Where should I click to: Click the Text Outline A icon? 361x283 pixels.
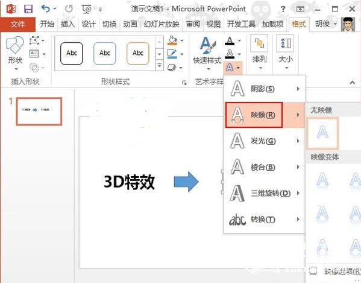230,54
